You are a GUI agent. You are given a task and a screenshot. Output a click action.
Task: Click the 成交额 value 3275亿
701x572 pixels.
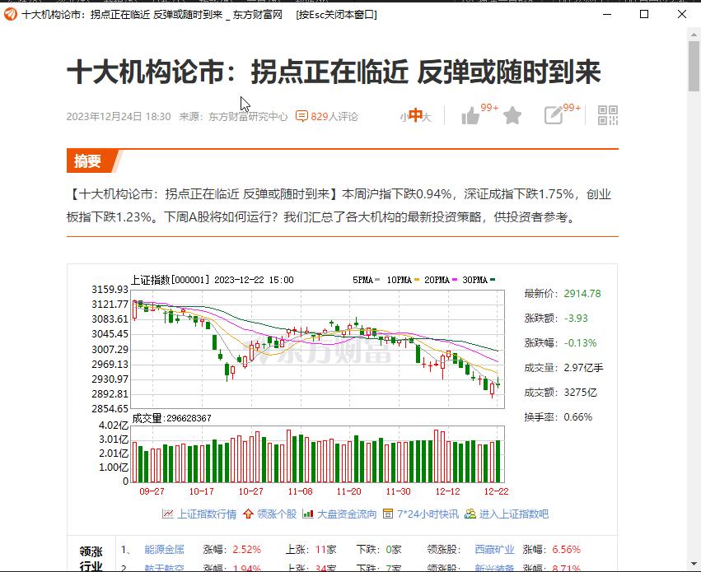coord(580,393)
